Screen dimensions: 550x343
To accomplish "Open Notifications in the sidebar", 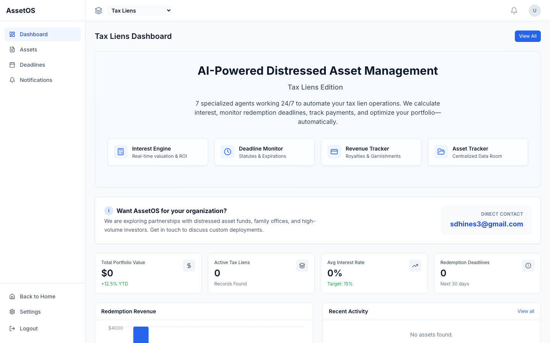I will tap(42, 80).
